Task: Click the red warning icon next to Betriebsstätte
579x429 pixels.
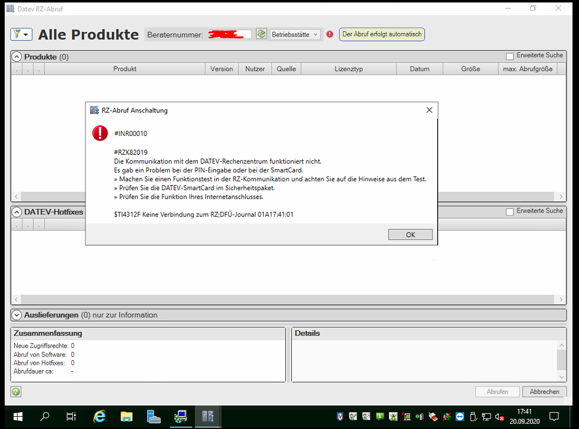Action: click(x=330, y=35)
